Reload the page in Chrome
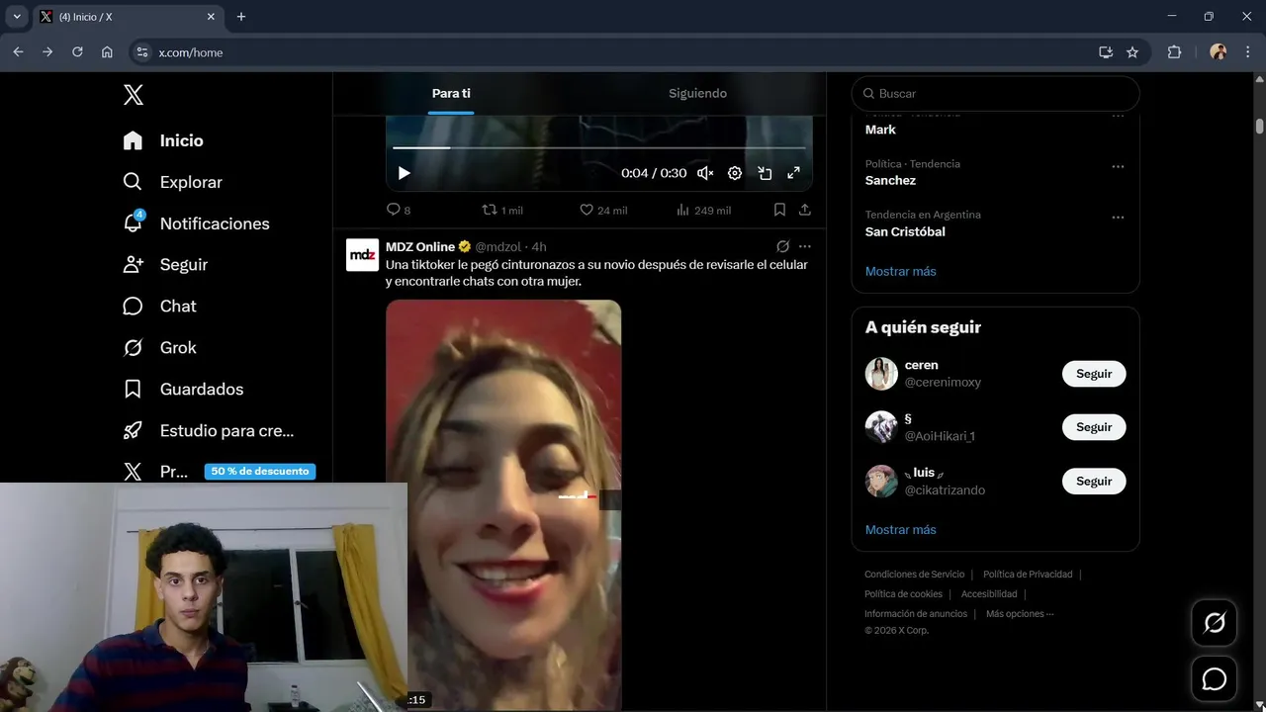Screen dimensions: 1266x712 pyautogui.click(x=77, y=52)
